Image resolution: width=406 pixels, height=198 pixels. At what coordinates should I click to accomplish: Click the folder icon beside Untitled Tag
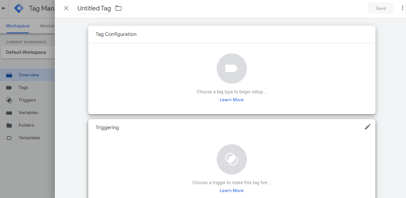tap(118, 8)
